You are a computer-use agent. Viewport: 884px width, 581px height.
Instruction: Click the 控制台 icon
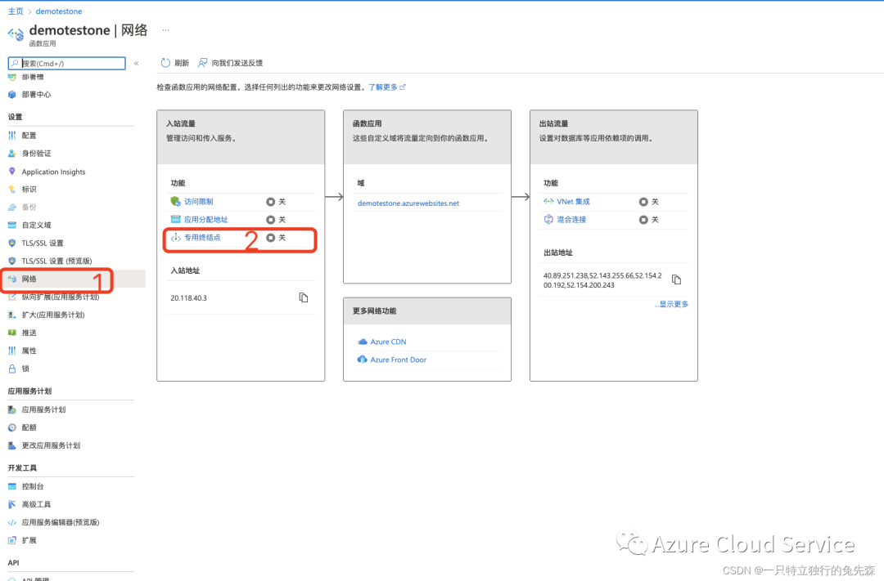click(11, 486)
